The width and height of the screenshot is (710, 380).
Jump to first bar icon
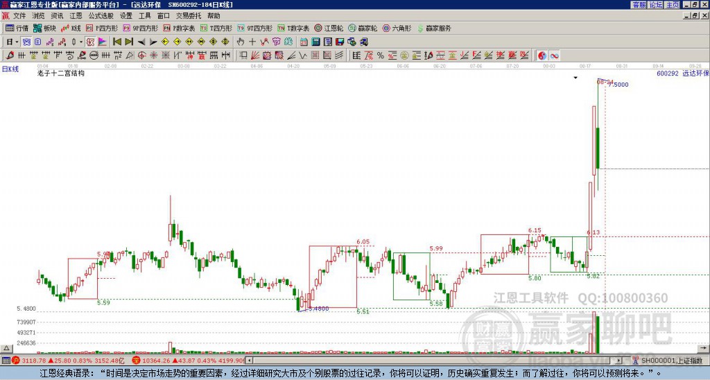[x=116, y=42]
